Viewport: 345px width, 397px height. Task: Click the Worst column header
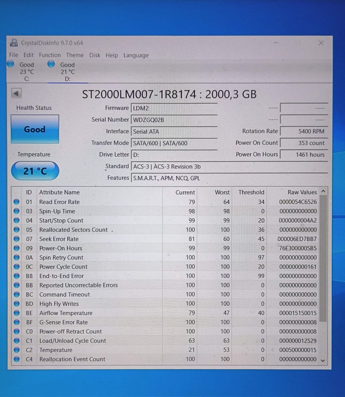pyautogui.click(x=222, y=192)
